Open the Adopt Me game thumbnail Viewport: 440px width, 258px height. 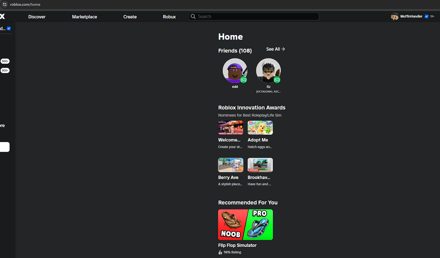pyautogui.click(x=260, y=127)
